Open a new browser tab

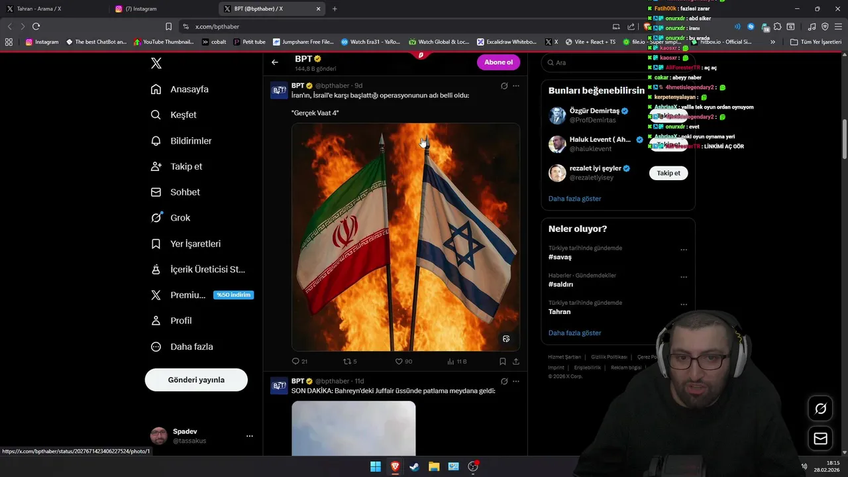[335, 9]
